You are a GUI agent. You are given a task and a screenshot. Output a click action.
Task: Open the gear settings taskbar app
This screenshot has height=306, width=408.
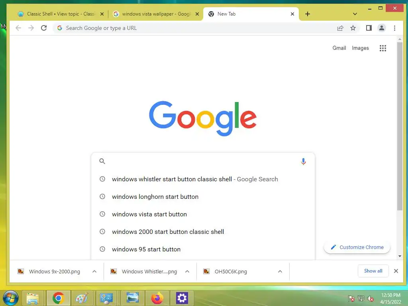(x=182, y=298)
